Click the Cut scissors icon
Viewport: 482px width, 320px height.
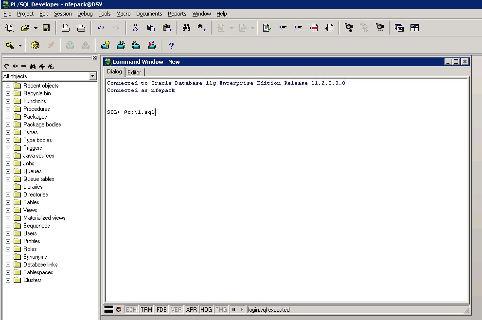(135, 28)
